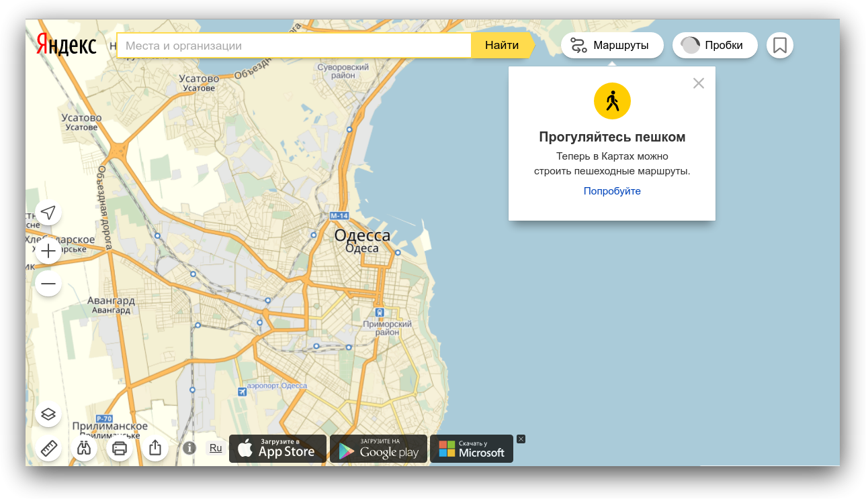Click the Яндекс logo
This screenshot has height=499, width=866.
pos(67,45)
